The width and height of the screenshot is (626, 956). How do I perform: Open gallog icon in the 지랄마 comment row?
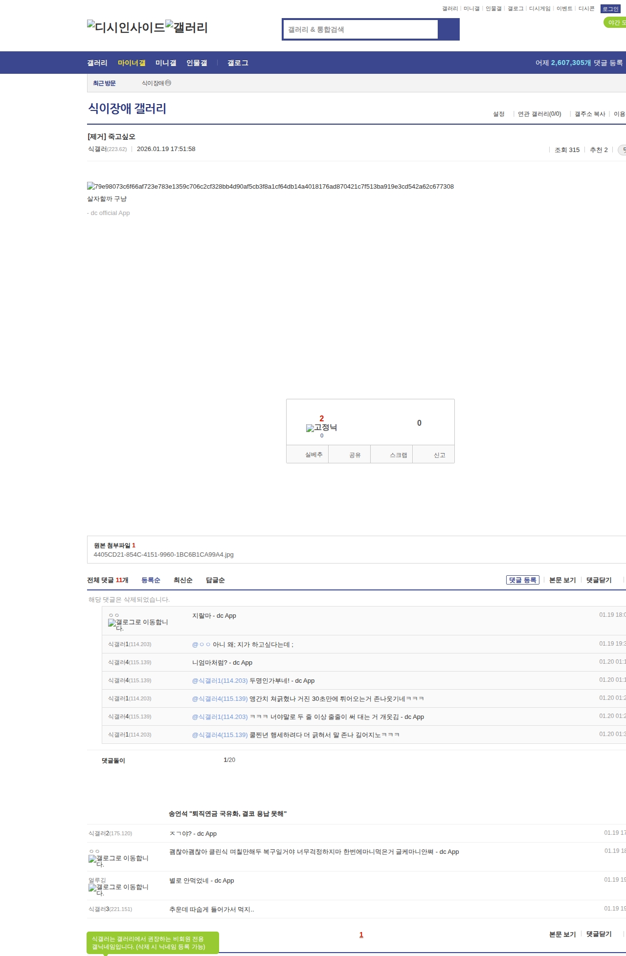click(x=138, y=625)
